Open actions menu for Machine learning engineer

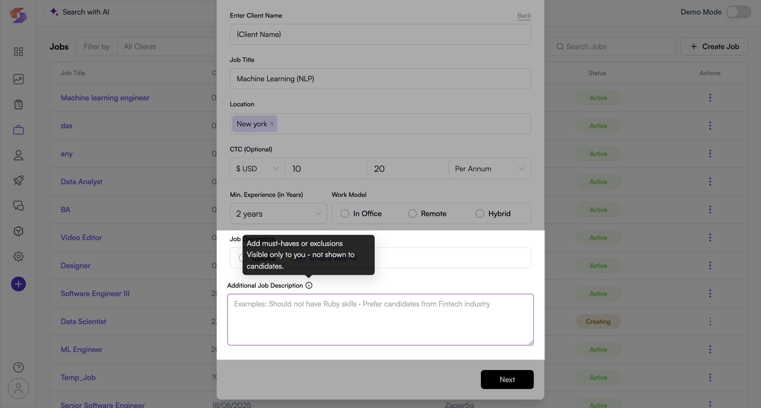click(x=710, y=98)
